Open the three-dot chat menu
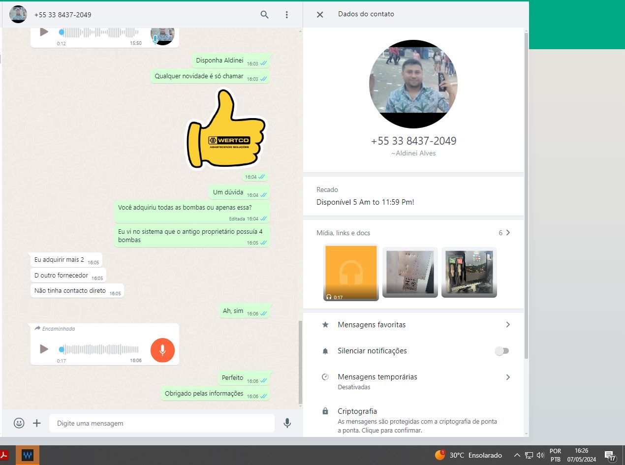625x465 pixels. (x=287, y=15)
